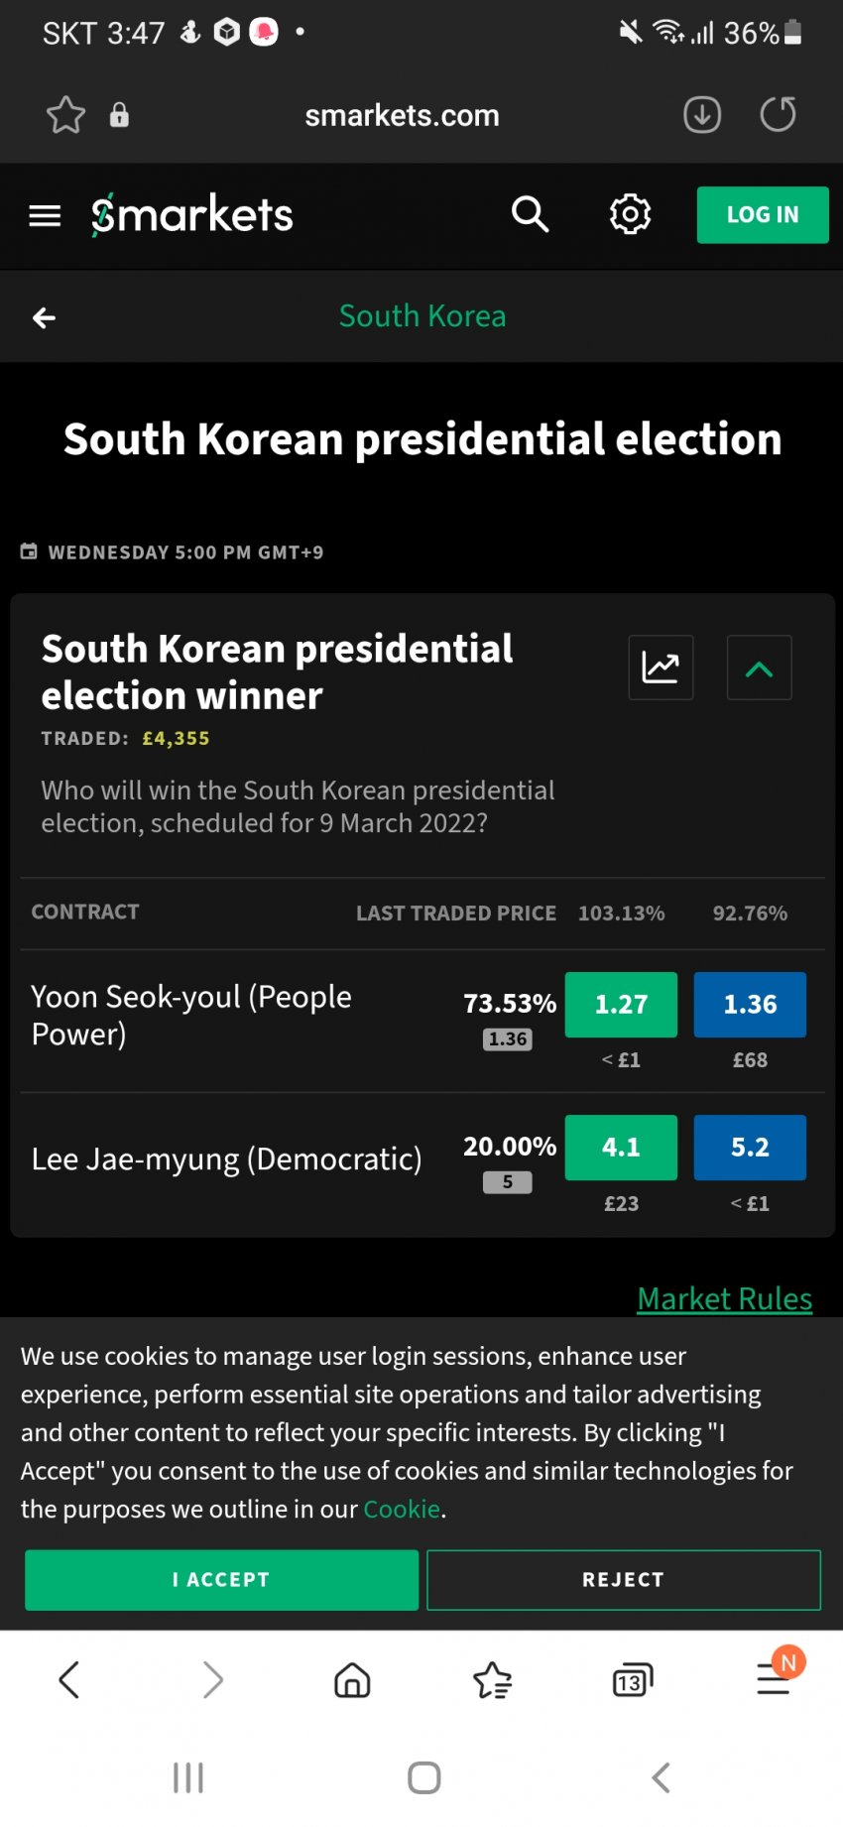Bookmark this page with star icon
The image size is (843, 1827).
(65, 115)
